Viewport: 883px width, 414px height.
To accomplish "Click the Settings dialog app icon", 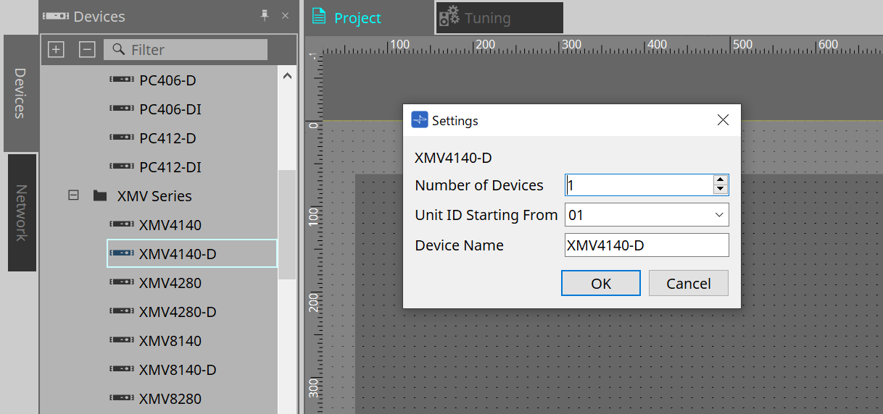I will click(x=420, y=120).
